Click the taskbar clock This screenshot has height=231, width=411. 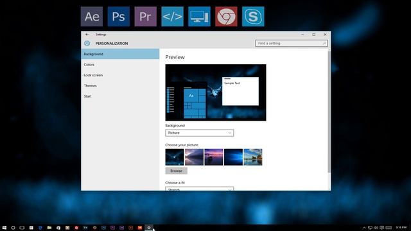coord(401,228)
